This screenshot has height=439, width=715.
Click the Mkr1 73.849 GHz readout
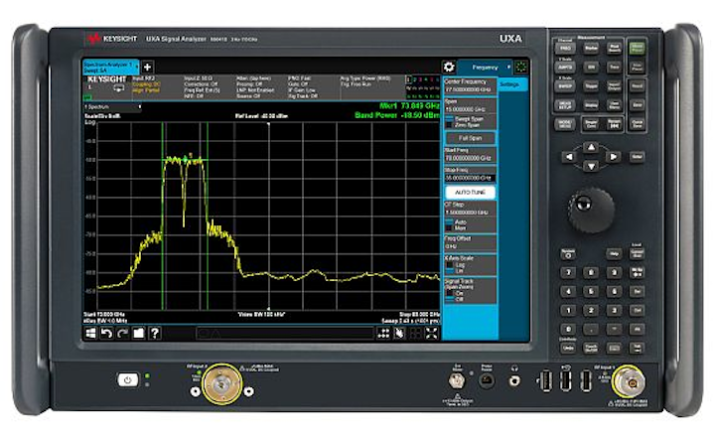tap(409, 106)
